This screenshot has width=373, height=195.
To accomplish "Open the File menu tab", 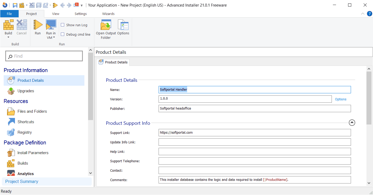I will point(9,14).
